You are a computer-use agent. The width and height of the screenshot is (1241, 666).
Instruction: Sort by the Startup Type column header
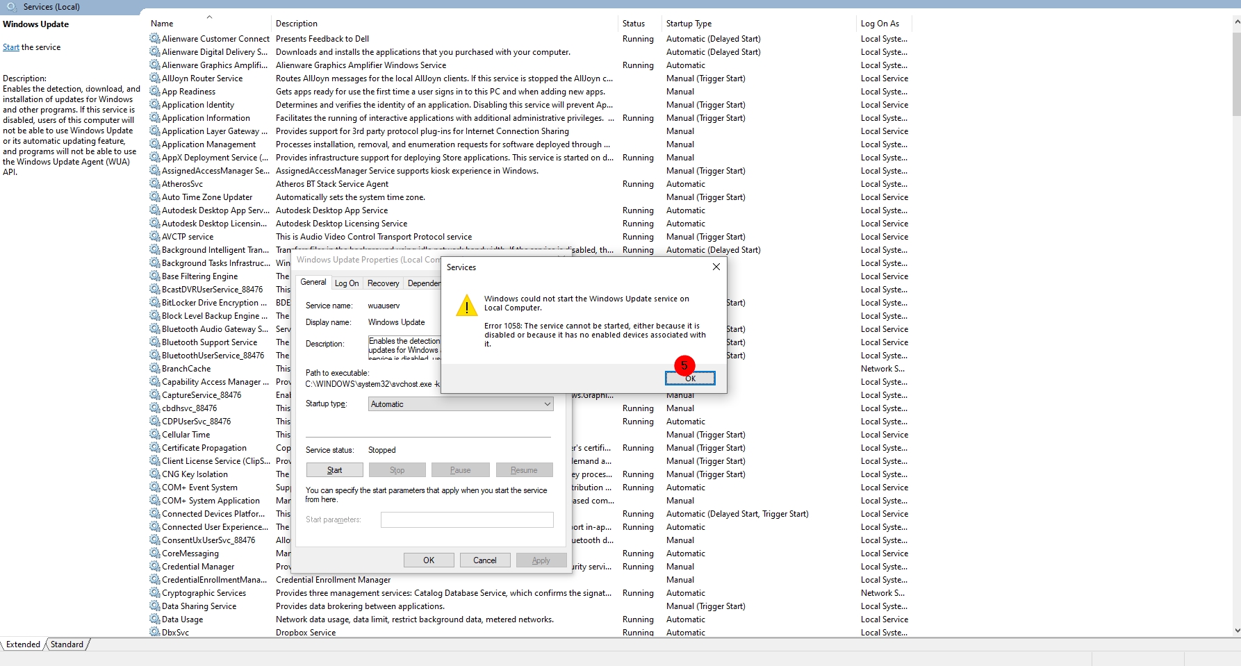[759, 24]
